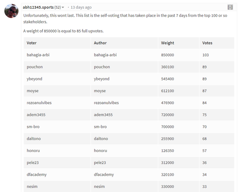Click the abh12345.sports user avatar
Screen dimensions: 241x192
click(x=11, y=11)
